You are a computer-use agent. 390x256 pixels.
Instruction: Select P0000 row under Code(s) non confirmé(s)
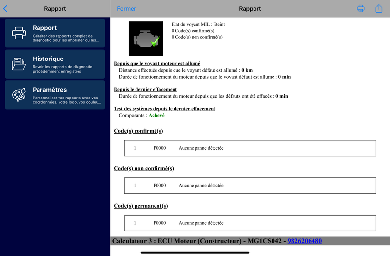pyautogui.click(x=250, y=185)
